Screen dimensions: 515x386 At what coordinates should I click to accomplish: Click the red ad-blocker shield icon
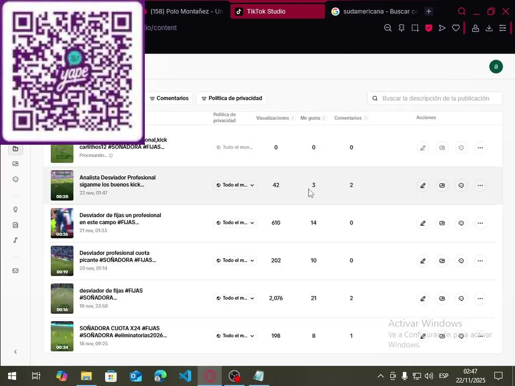[x=429, y=28]
